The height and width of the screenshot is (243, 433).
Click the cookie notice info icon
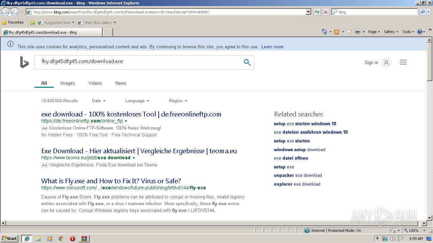tap(10, 44)
